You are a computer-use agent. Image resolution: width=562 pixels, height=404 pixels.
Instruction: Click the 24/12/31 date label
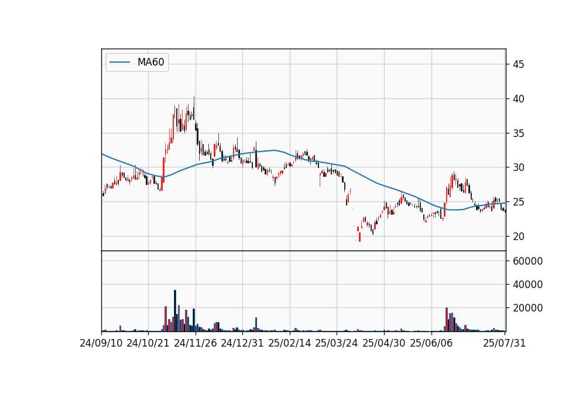point(242,343)
